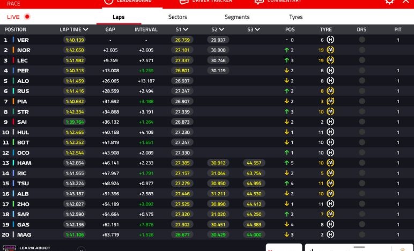Expand the LAP TIME column dropdown
The width and height of the screenshot is (414, 251).
86,29
